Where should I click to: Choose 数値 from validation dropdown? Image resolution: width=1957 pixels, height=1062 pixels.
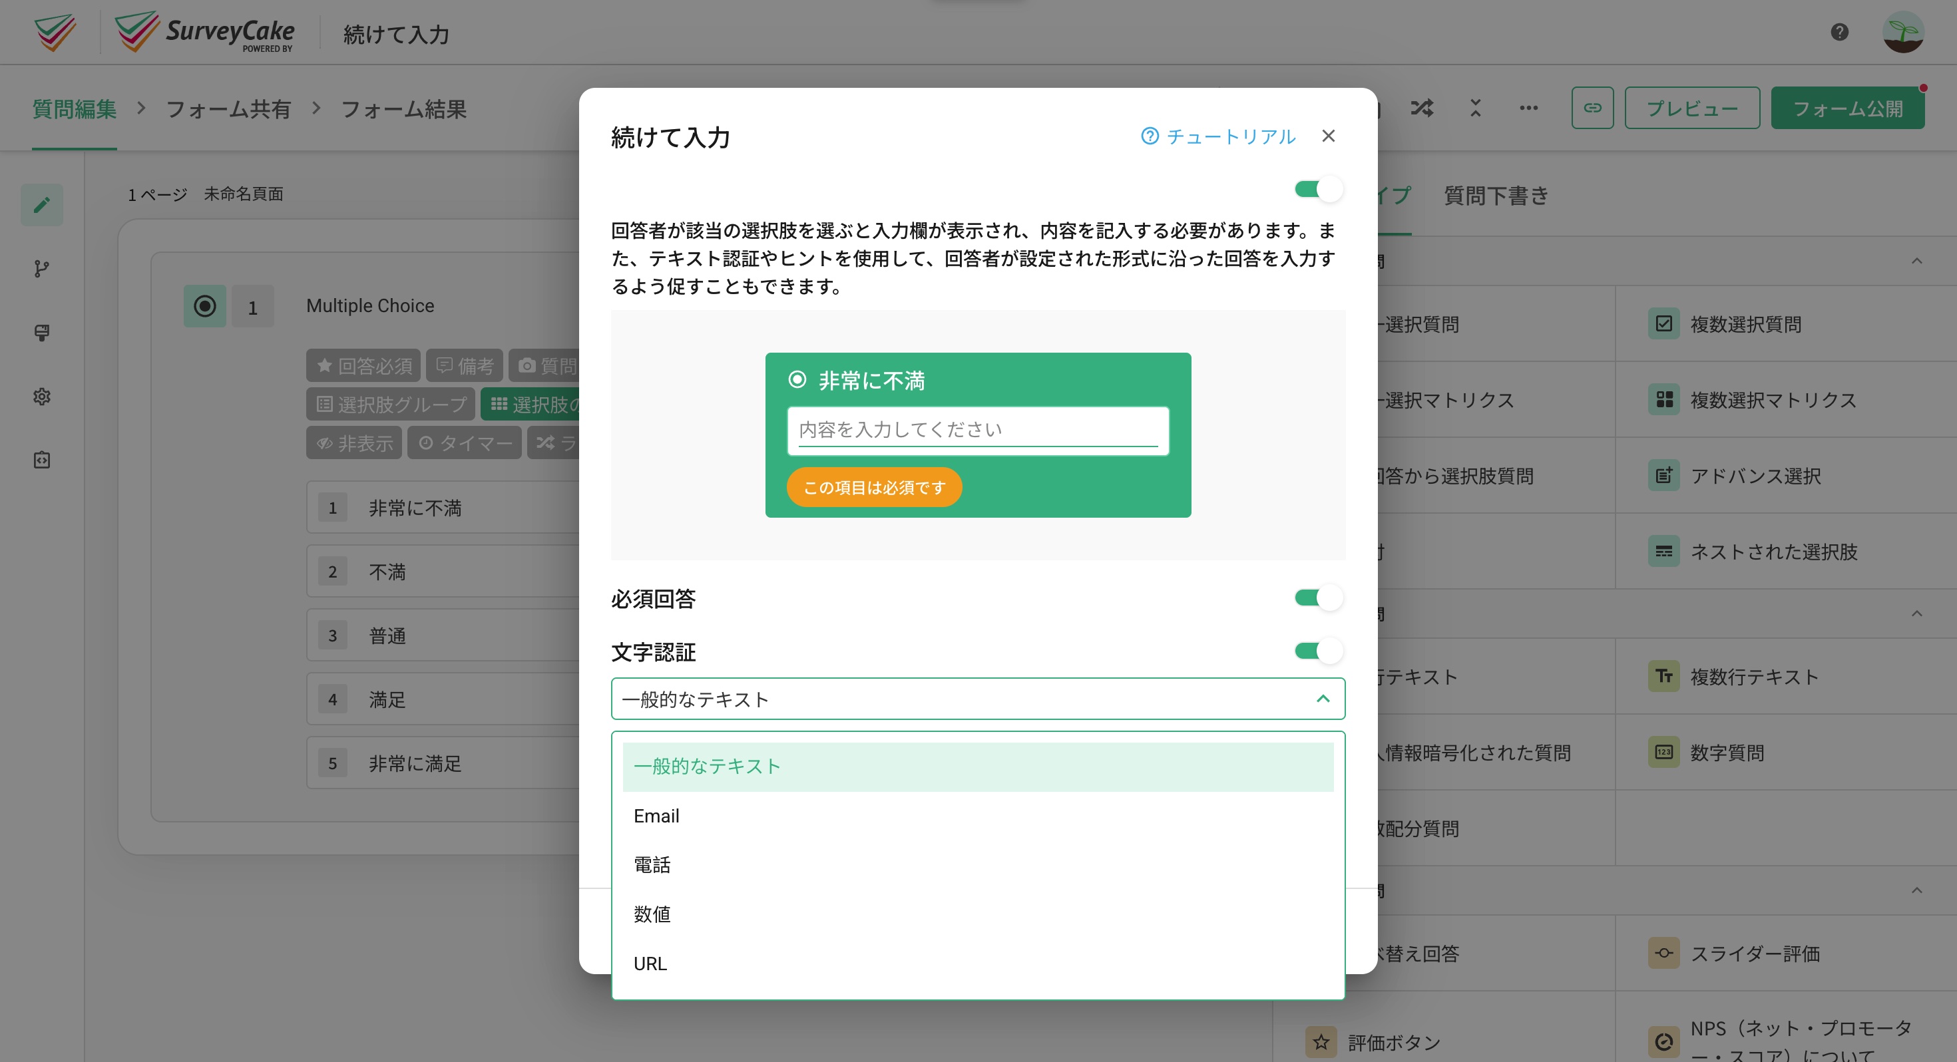pyautogui.click(x=978, y=915)
